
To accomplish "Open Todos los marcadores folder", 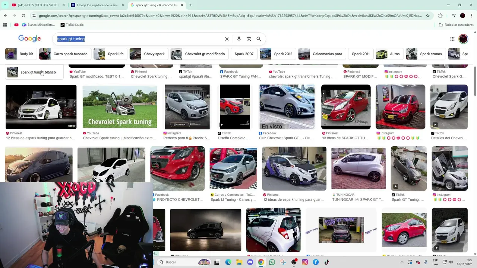I will (456, 25).
